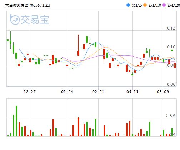Select the tallest green volume bar
Viewport: 180px width, 150px height.
16,121
